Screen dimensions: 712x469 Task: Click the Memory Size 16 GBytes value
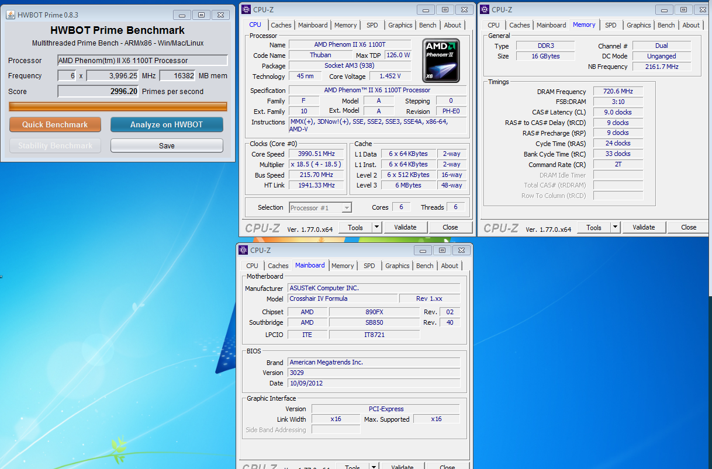(x=545, y=57)
